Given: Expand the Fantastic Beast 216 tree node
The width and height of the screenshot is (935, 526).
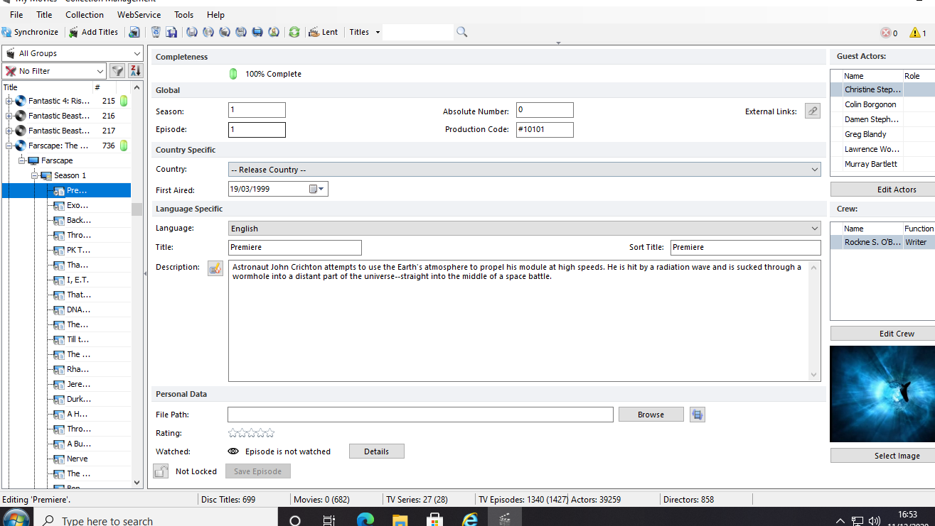Looking at the screenshot, I should point(9,116).
